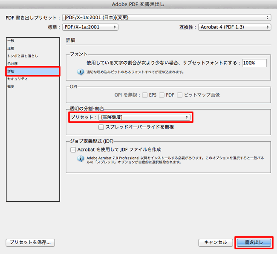277x254 pixels.
Task: Click the subset font 100% field
Action: coord(254,63)
